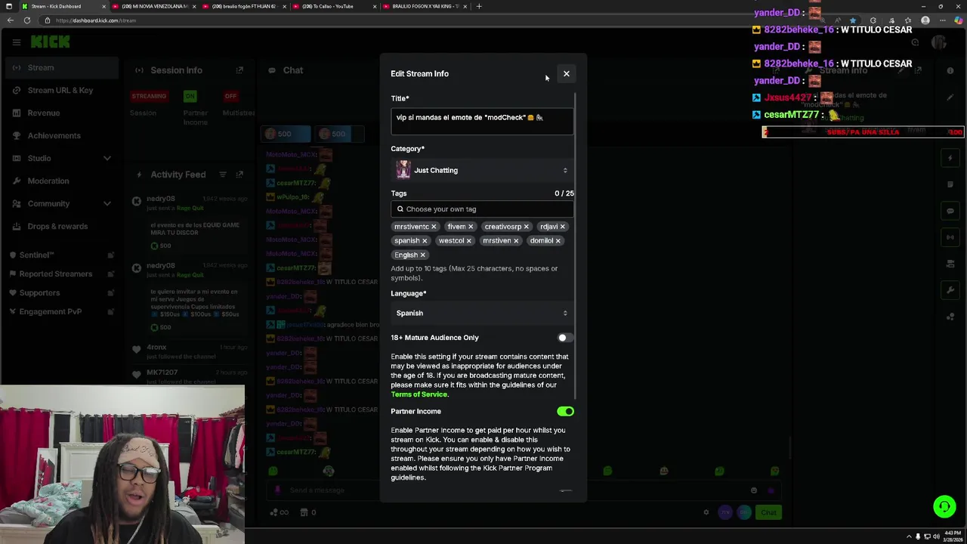Reload the dashboard page
This screenshot has height=544, width=967.
point(27,20)
